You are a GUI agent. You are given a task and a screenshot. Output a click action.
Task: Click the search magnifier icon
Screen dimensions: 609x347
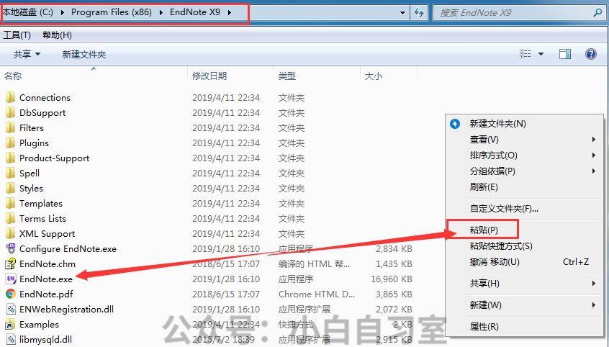597,13
